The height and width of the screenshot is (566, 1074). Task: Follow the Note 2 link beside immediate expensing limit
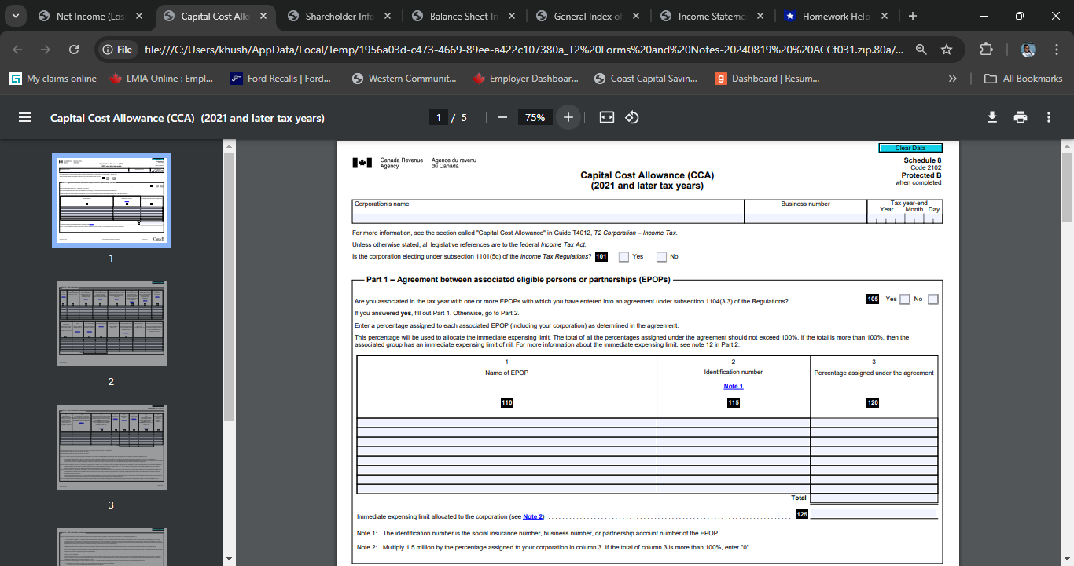[532, 516]
